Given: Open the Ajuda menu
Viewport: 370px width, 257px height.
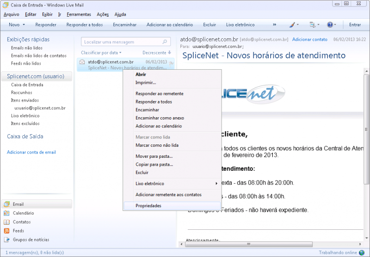Looking at the screenshot, I should 120,14.
